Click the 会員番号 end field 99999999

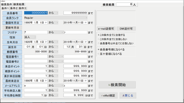tap(75, 13)
